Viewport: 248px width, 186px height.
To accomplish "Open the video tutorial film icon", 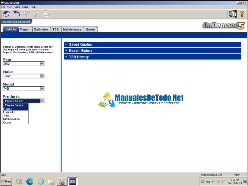I will click(x=233, y=14).
